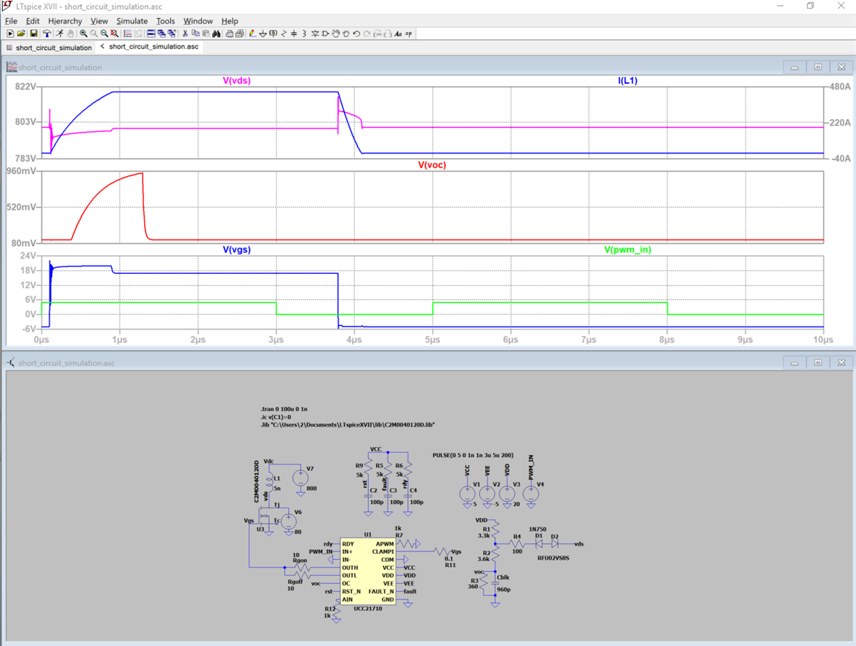The image size is (856, 646).
Task: Click the Copy toolbar icon
Action: [196, 33]
